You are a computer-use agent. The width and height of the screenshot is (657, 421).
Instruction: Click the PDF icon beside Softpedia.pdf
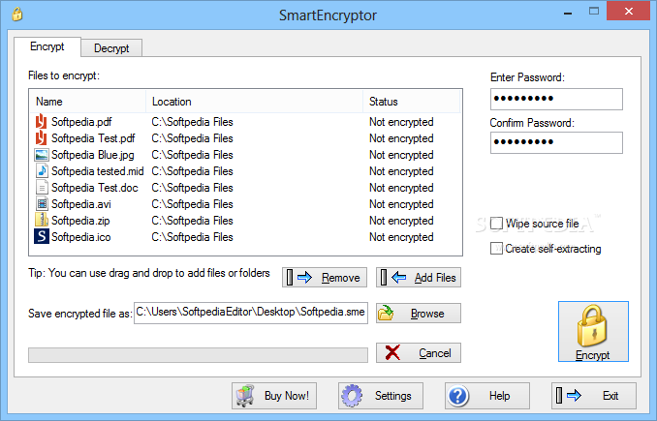(x=41, y=122)
